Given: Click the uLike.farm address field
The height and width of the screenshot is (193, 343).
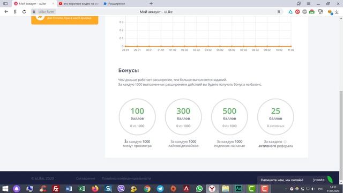Looking at the screenshot, I should tap(46, 12).
